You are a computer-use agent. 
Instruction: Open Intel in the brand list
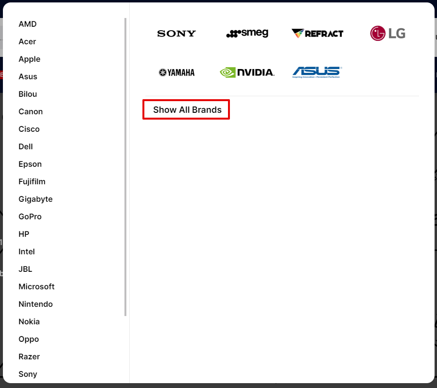(x=27, y=252)
